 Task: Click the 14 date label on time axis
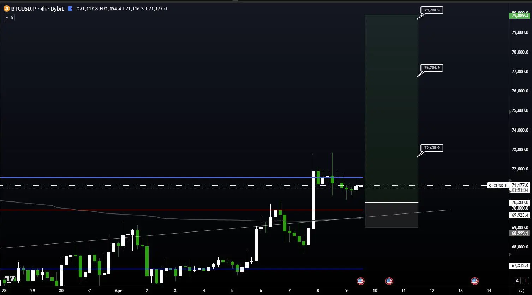489,291
